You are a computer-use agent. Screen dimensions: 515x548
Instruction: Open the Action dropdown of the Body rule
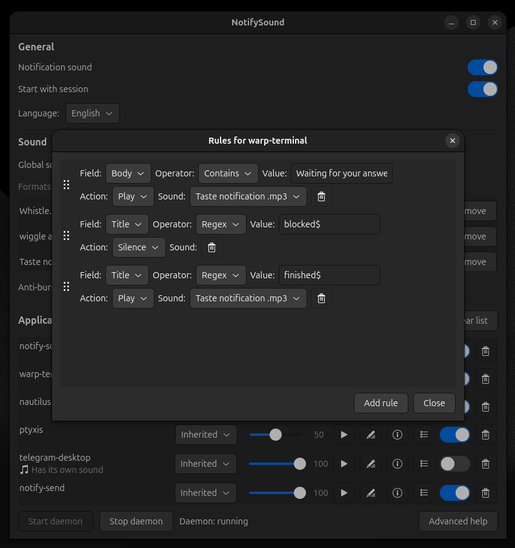[133, 196]
